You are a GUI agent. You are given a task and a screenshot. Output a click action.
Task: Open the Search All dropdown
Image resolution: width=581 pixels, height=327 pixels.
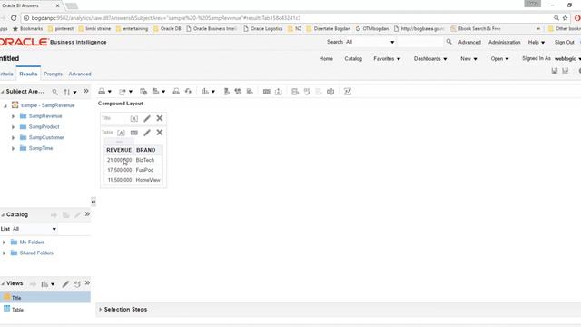tap(369, 42)
